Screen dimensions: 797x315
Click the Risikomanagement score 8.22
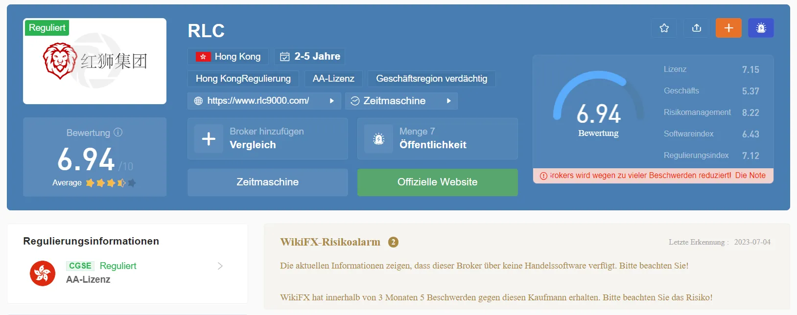(750, 112)
